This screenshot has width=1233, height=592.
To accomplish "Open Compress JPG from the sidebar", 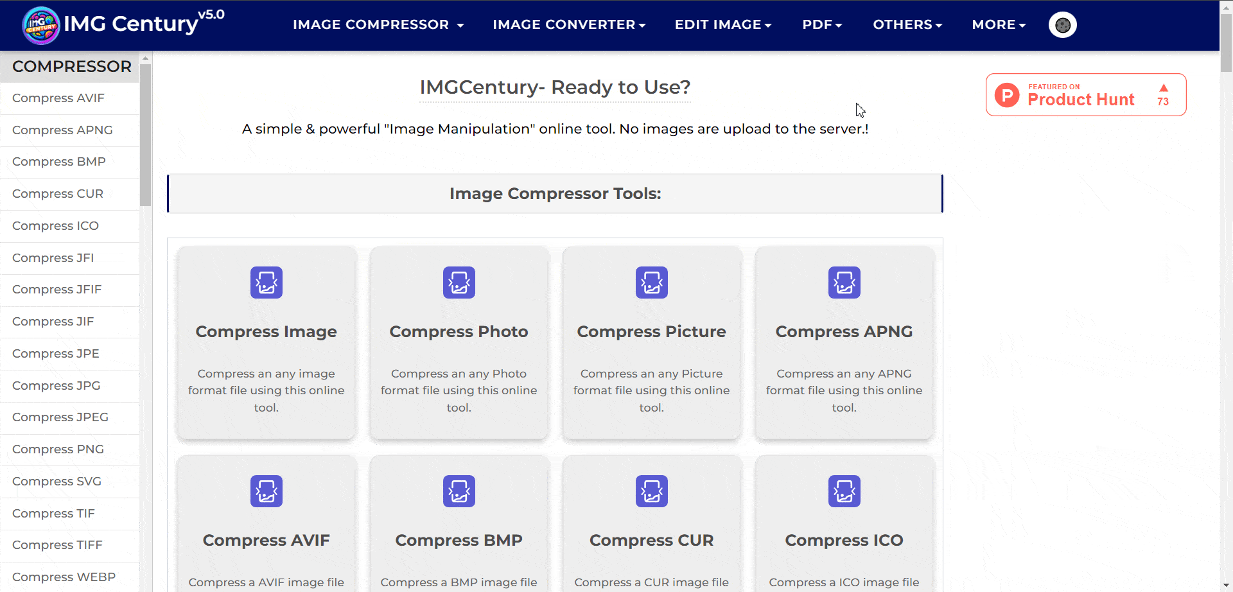I will tap(69, 386).
